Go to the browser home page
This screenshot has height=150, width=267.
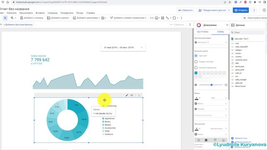(x=8, y=2)
